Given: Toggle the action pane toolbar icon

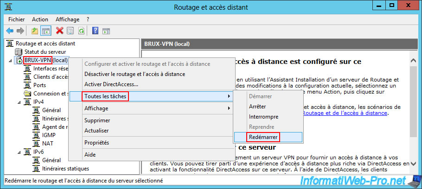Looking at the screenshot, I should click(106, 31).
